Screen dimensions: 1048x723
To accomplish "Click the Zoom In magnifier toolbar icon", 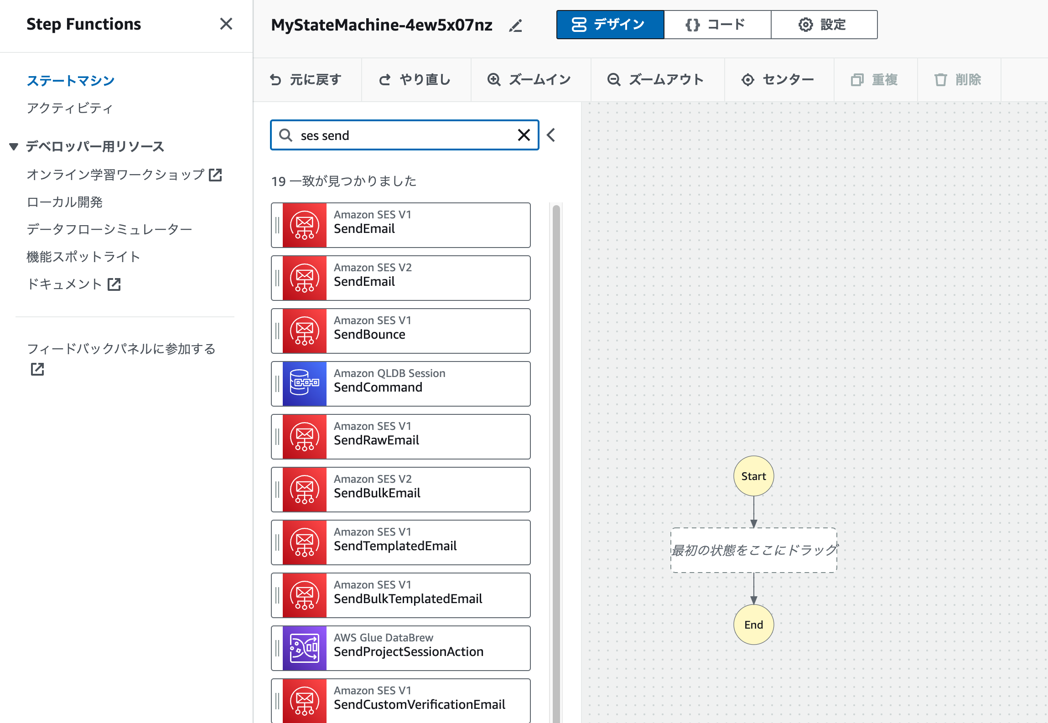I will [494, 80].
